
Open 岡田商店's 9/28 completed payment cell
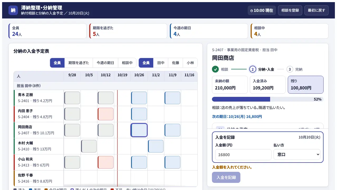(x=72, y=130)
